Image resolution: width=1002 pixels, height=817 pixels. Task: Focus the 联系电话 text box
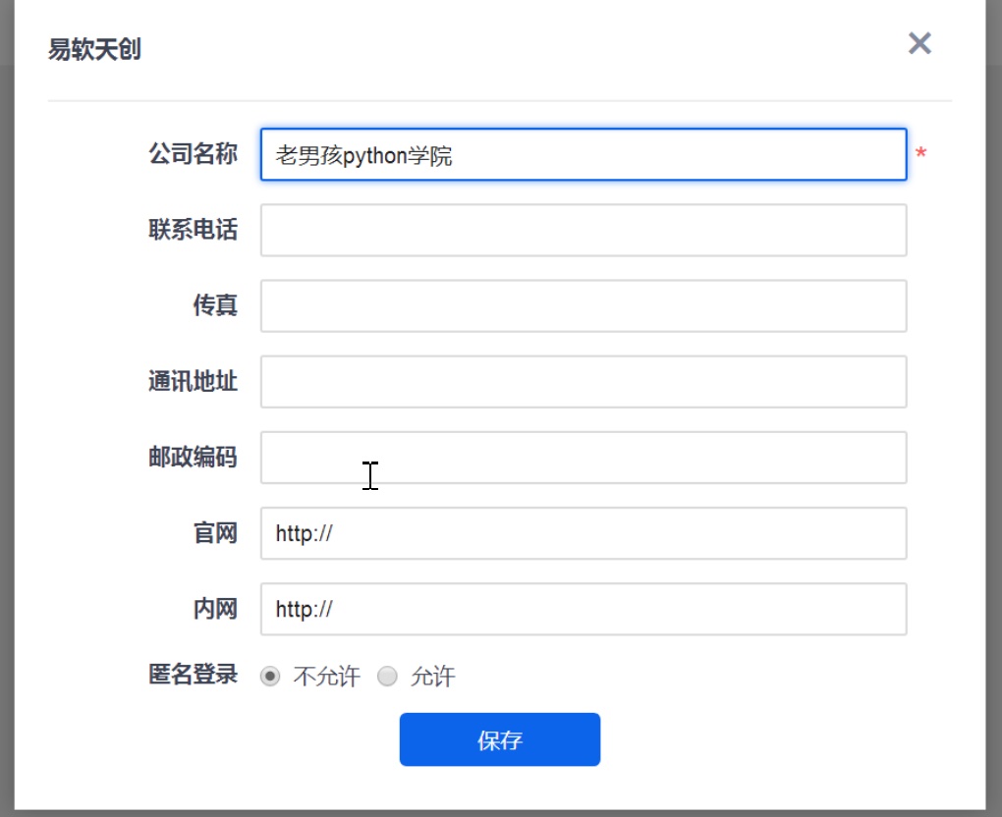(583, 231)
